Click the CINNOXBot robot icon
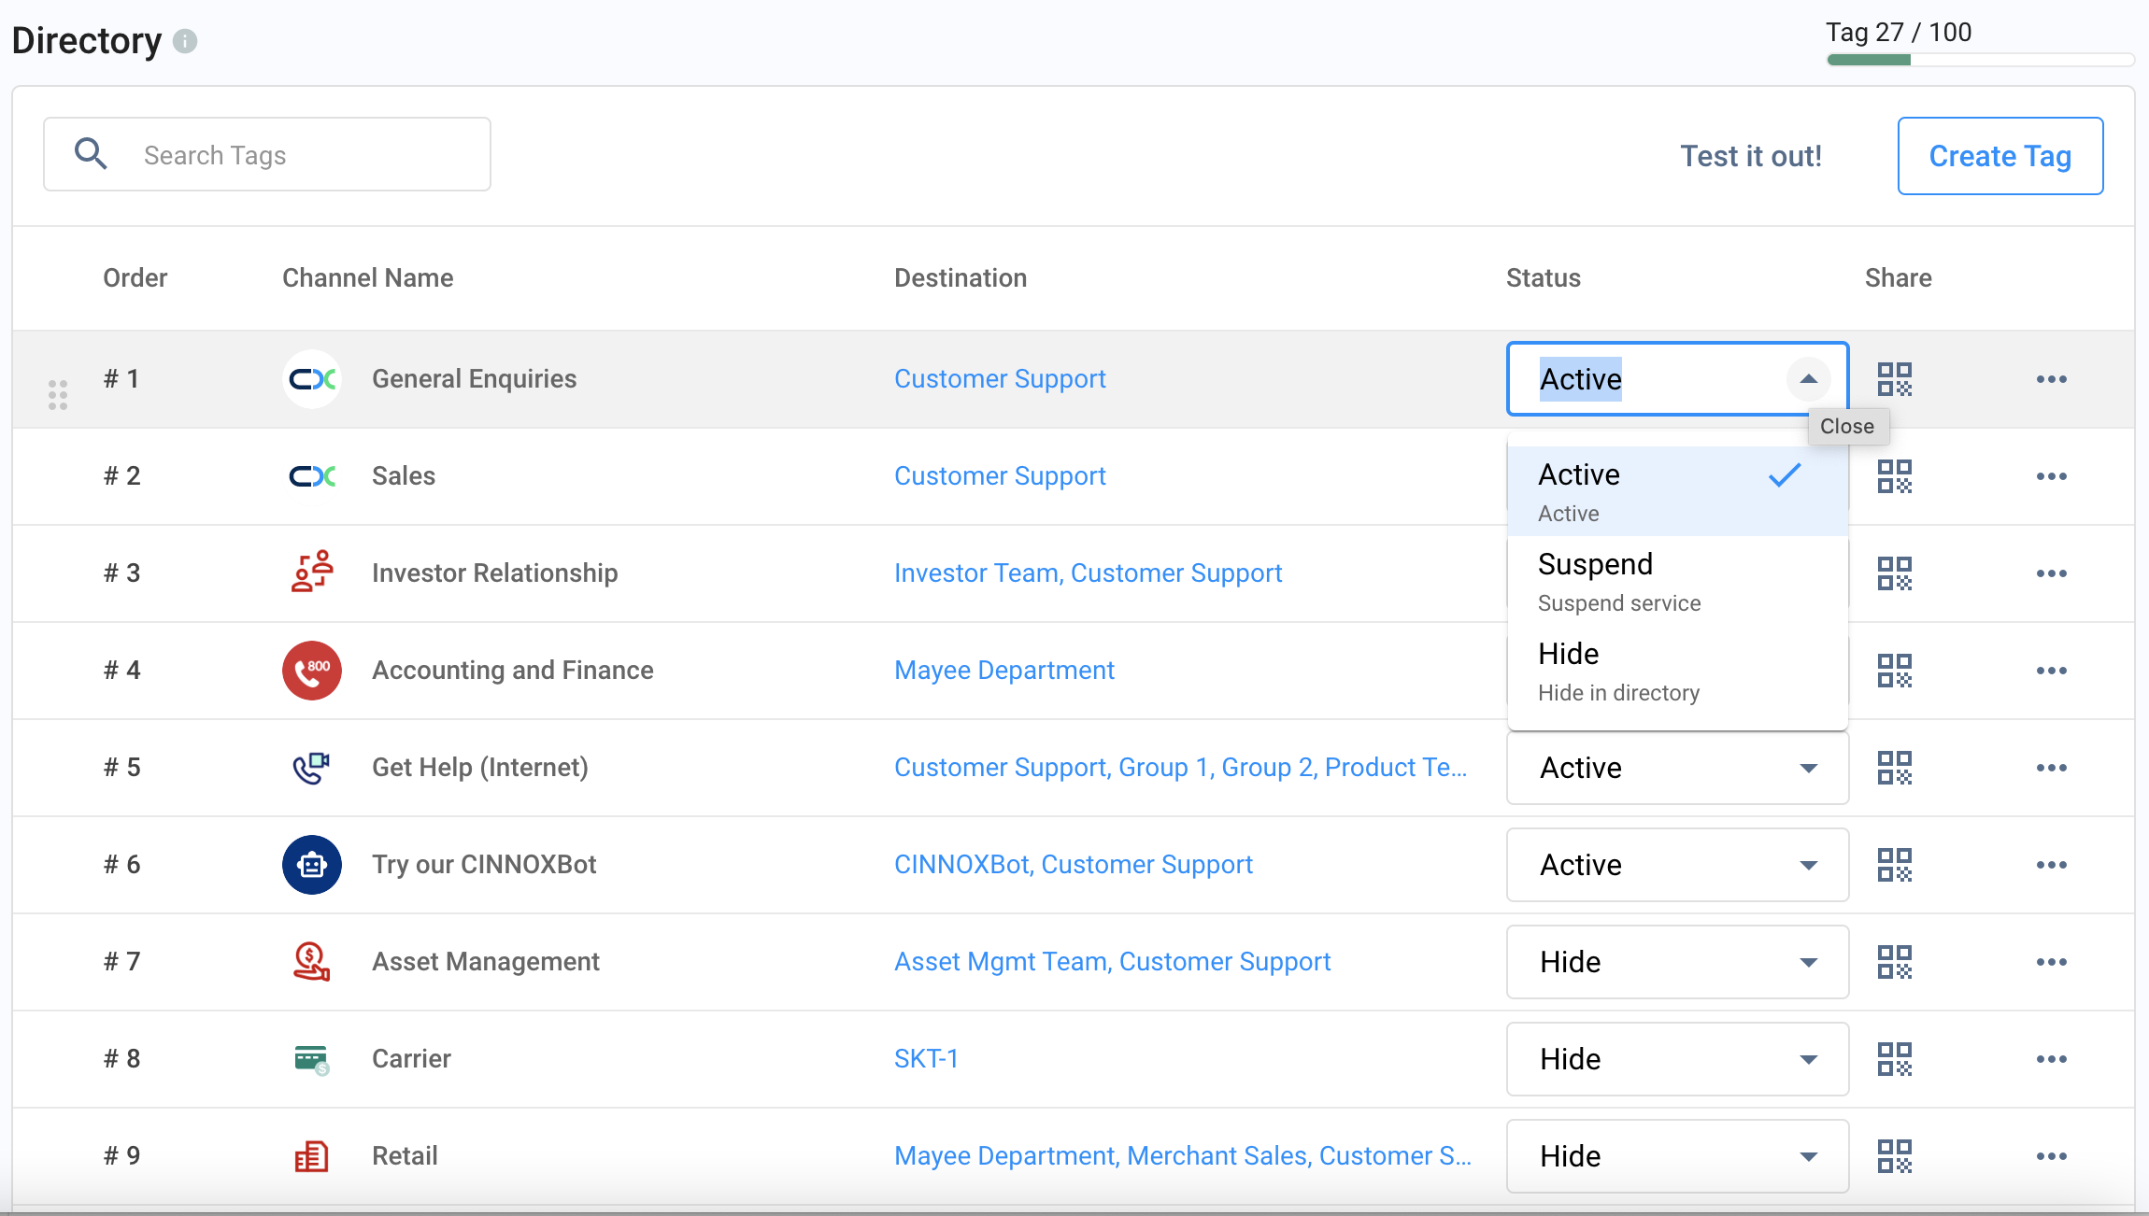Viewport: 2149px width, 1216px height. pos(312,865)
